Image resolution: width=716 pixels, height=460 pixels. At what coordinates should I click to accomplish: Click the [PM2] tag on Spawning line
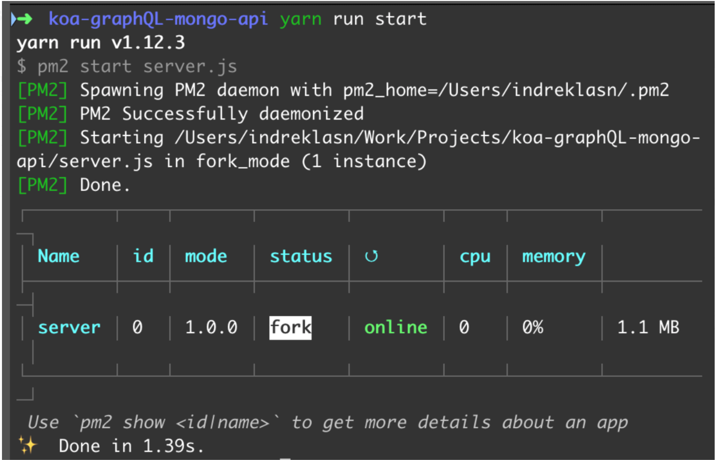click(x=43, y=90)
